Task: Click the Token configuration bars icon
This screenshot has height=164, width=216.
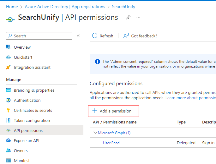Action: (9, 120)
